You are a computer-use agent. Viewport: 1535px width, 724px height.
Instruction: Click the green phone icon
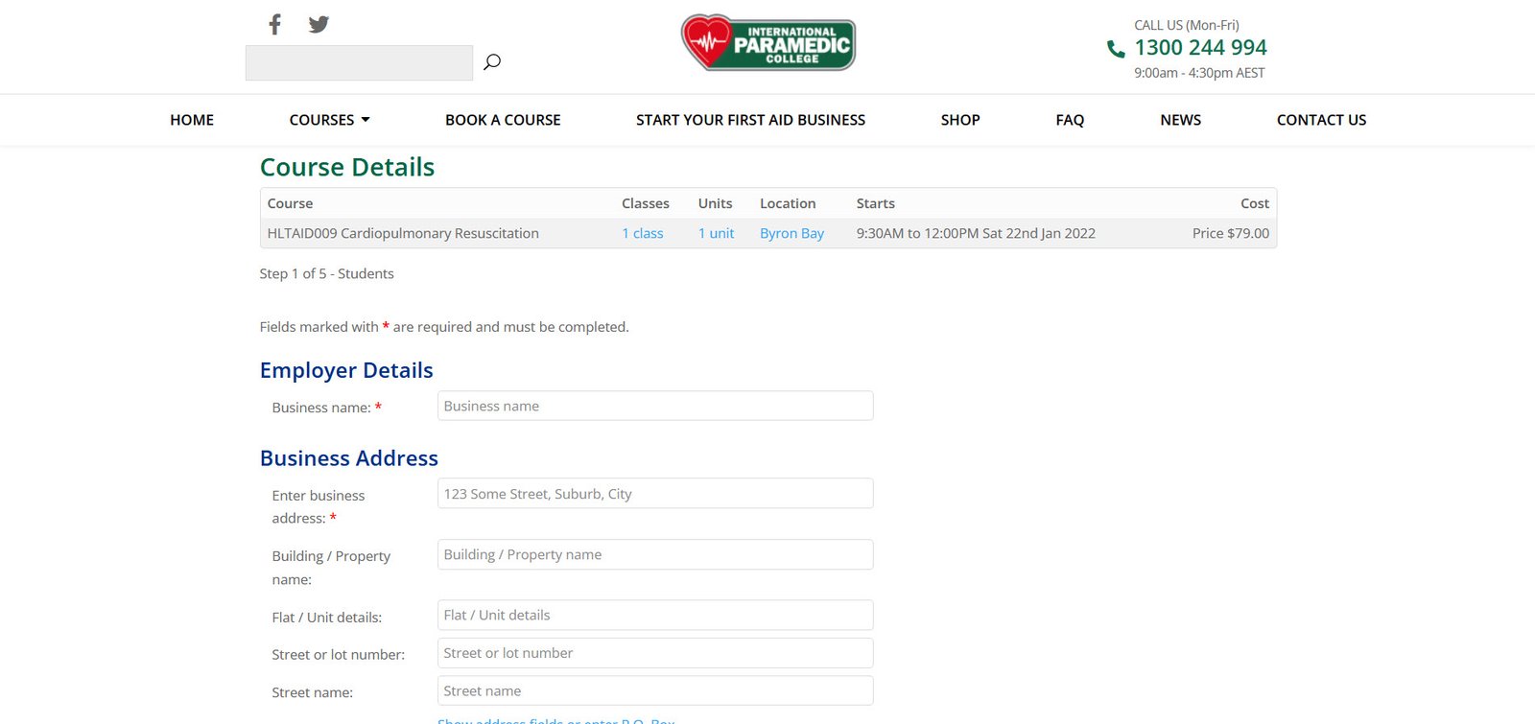point(1116,49)
